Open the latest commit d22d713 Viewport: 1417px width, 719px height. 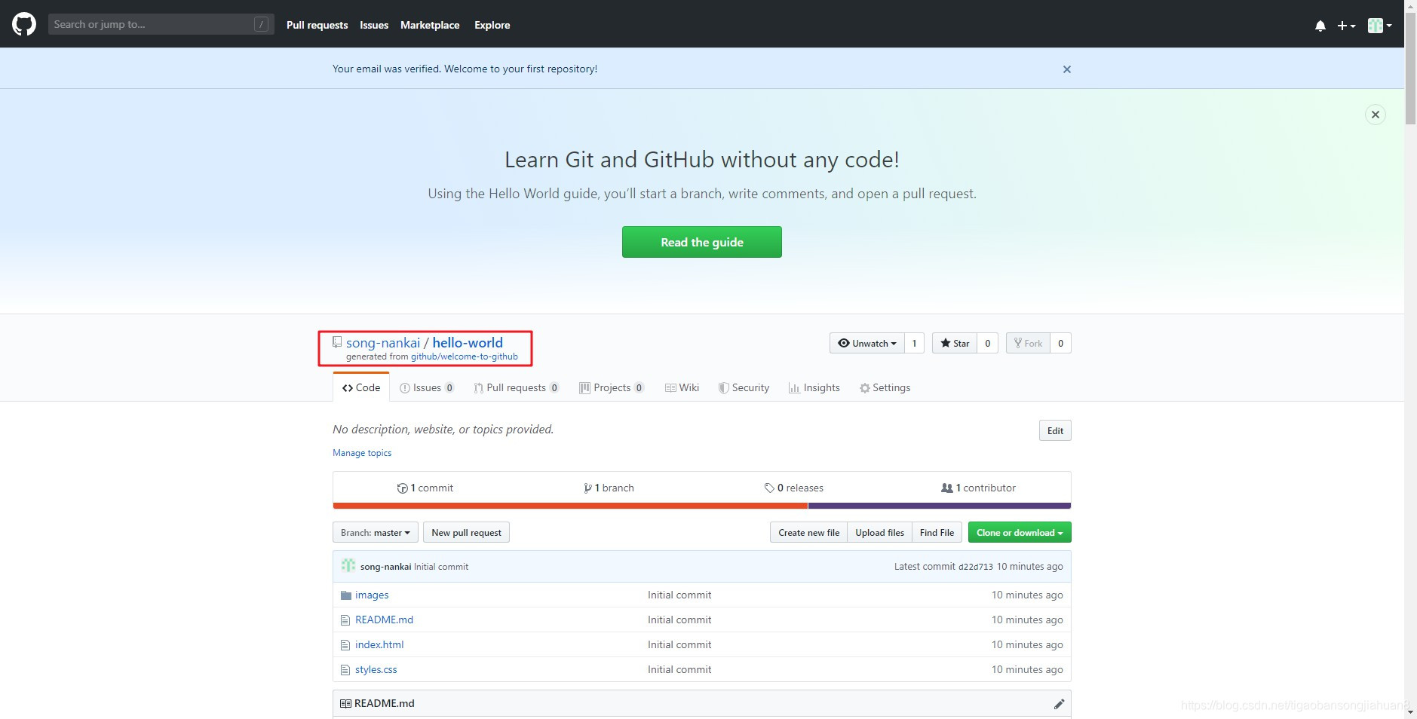point(975,567)
